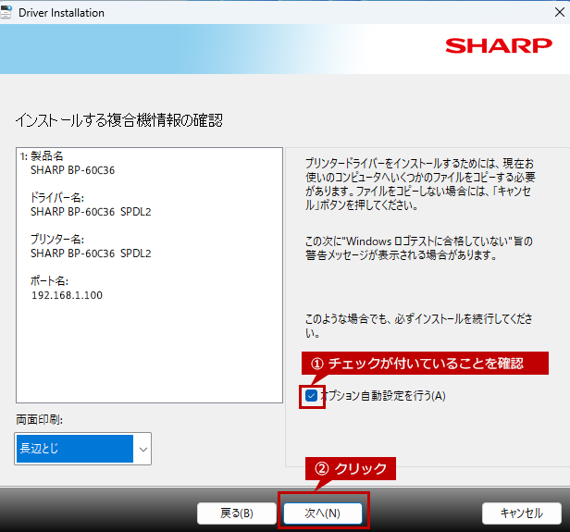
Task: Click the 次へ(N) button
Action: [x=323, y=513]
